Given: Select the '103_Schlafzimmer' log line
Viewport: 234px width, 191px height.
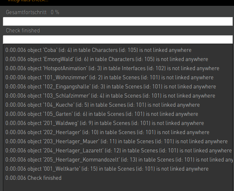Looking at the screenshot, I should point(110,96).
